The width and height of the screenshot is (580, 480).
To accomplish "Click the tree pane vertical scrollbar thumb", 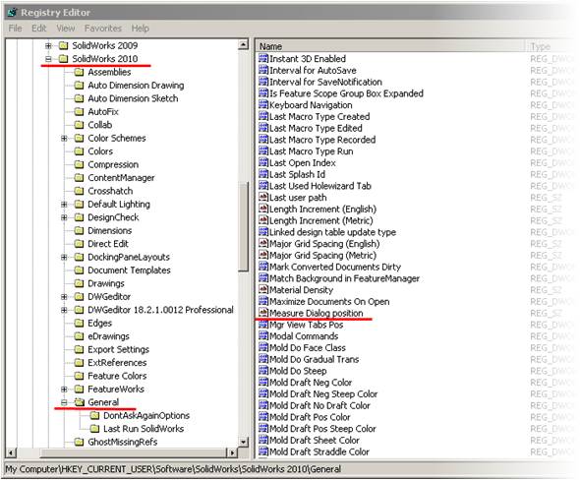I will [243, 227].
